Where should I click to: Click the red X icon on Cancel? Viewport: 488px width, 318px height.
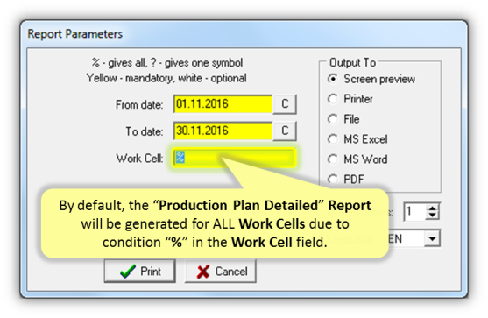(203, 272)
